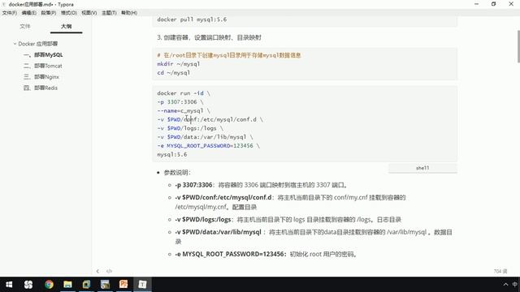Jump to 部署MySQL outline heading
Screen dimensions: 520x292
pyautogui.click(x=43, y=55)
